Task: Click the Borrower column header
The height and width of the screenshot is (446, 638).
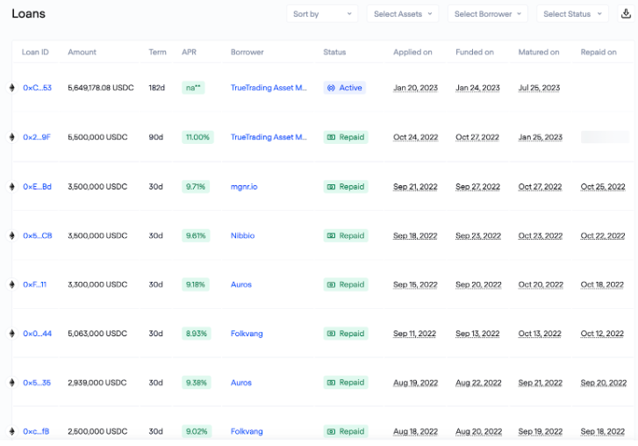Action: coord(247,52)
